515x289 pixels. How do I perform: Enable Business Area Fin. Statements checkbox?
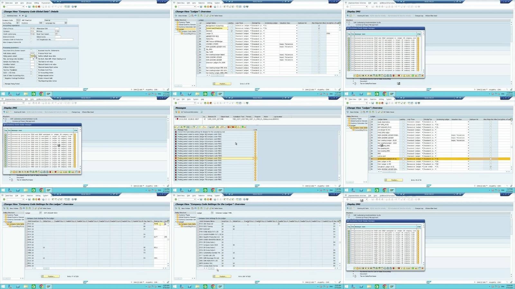pyautogui.click(x=37, y=50)
